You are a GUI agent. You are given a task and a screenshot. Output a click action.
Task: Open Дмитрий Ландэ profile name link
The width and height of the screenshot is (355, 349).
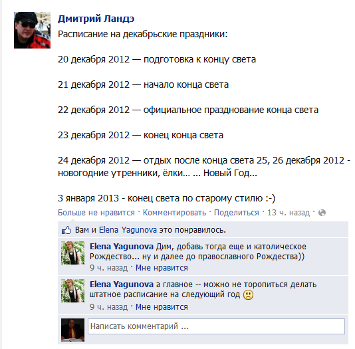[x=96, y=19]
